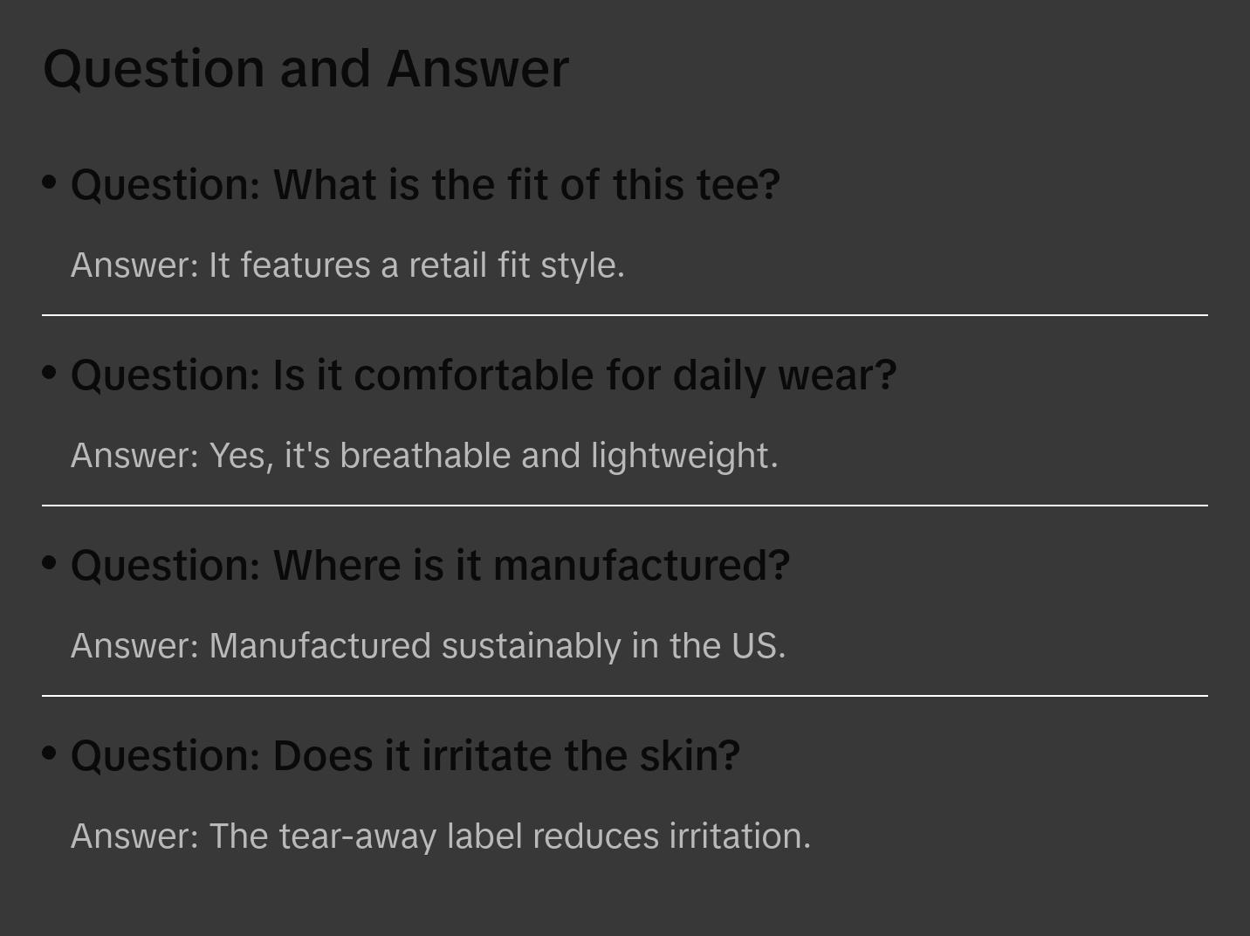Click the "Question and Answer" heading
Image resolution: width=1250 pixels, height=936 pixels.
pos(306,69)
